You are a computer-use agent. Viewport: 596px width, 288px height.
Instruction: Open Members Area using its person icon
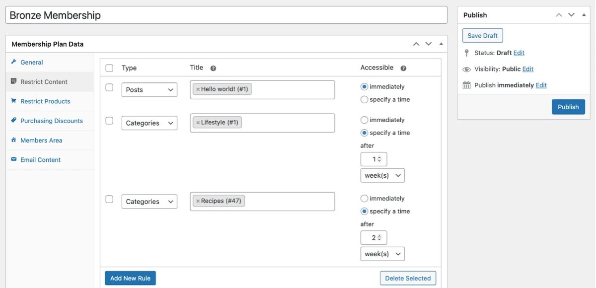(14, 140)
